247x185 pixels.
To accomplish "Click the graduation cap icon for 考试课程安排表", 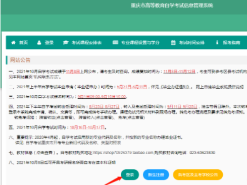I will click(66, 42).
